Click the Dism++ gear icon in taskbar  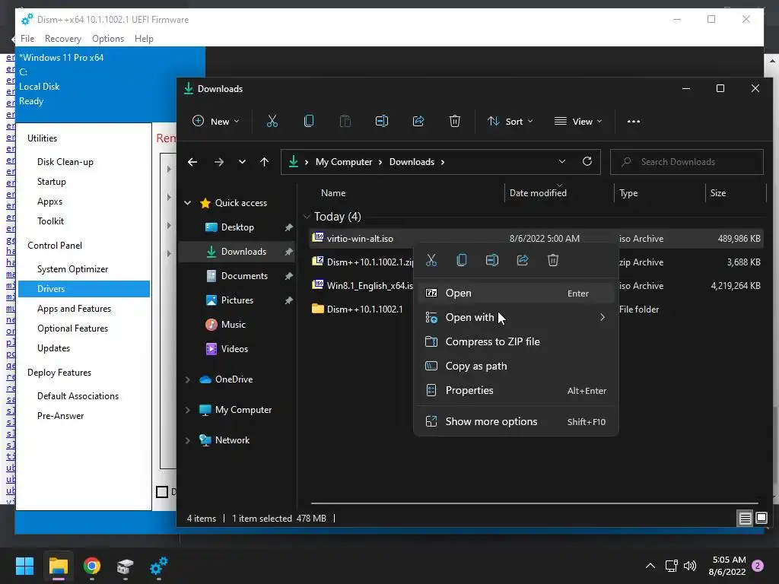(158, 566)
